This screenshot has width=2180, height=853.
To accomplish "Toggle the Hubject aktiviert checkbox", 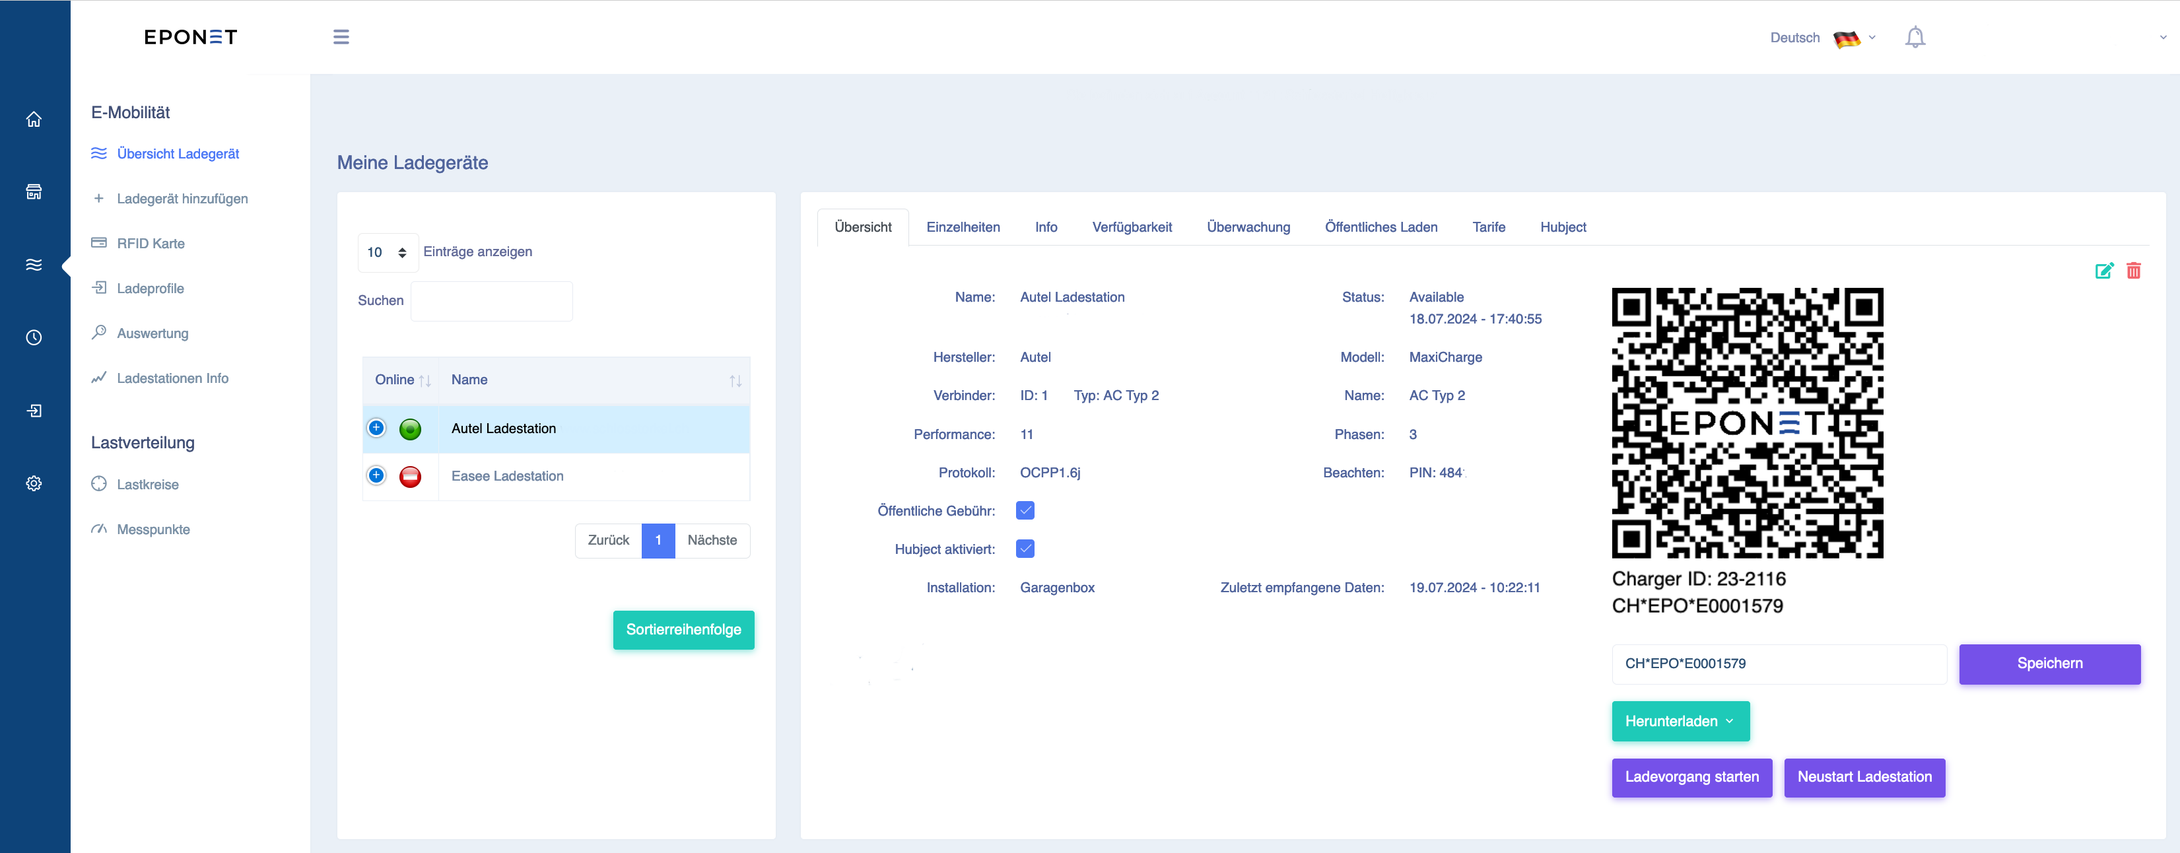I will coord(1025,549).
